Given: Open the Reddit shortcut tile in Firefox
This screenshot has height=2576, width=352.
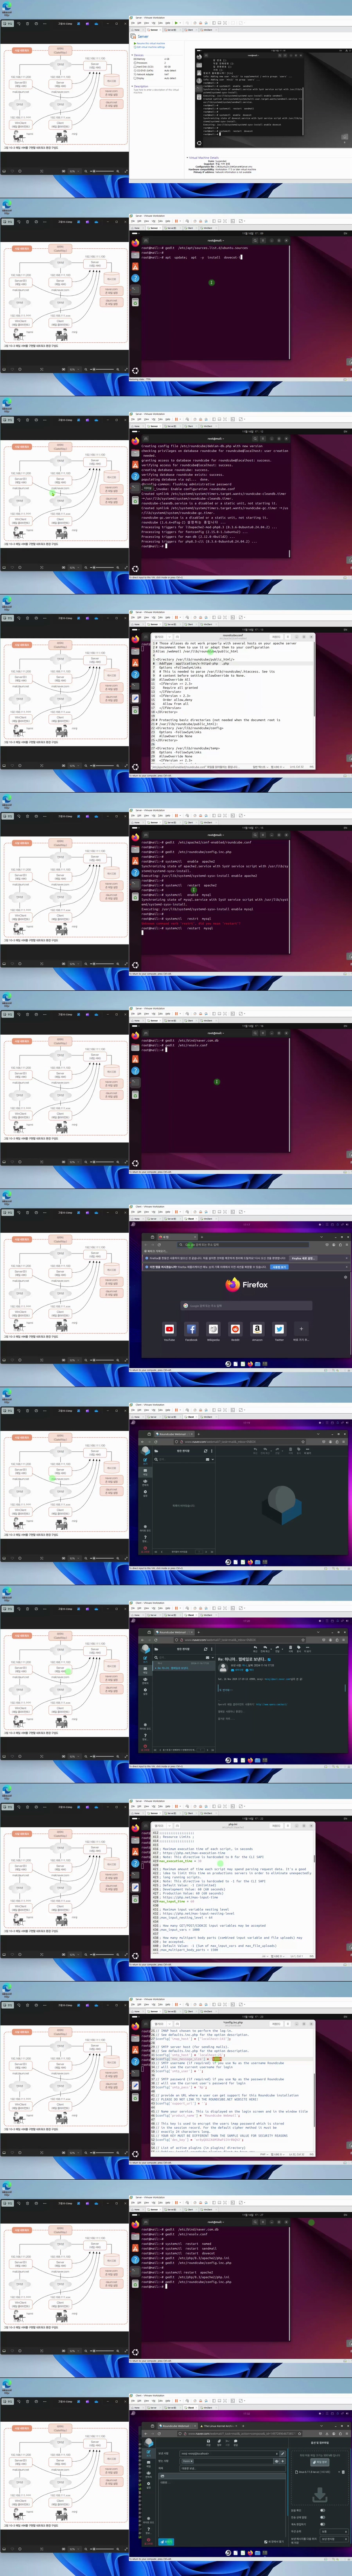Looking at the screenshot, I should point(235,1329).
